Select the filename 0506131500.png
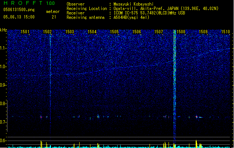This screenshot has height=148, width=234. click(19, 10)
